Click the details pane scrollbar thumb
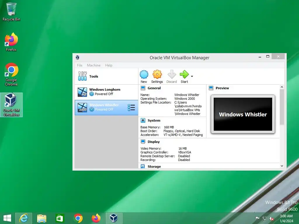The height and width of the screenshot is (224, 299). (x=282, y=107)
